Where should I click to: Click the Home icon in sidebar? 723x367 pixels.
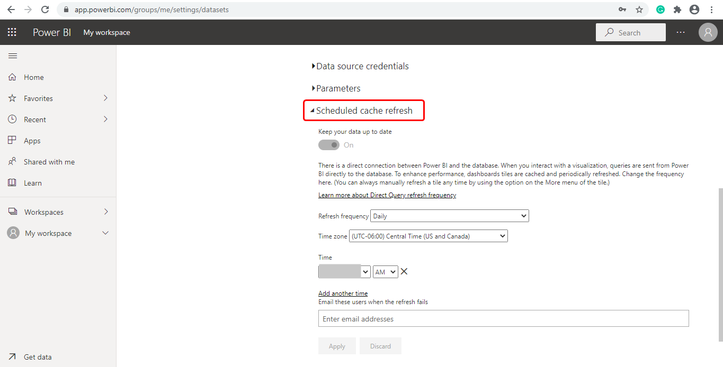pos(13,77)
